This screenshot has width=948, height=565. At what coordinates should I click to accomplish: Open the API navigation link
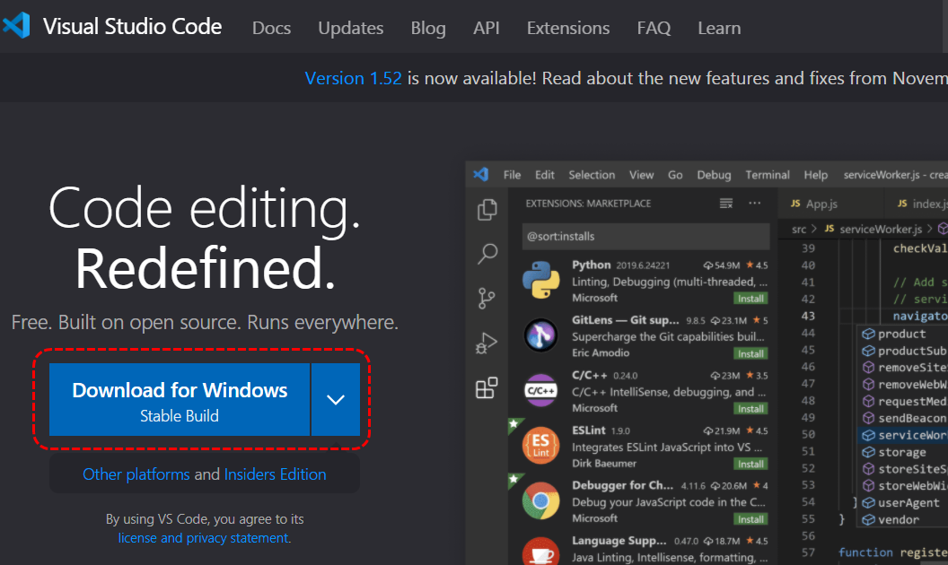[486, 28]
